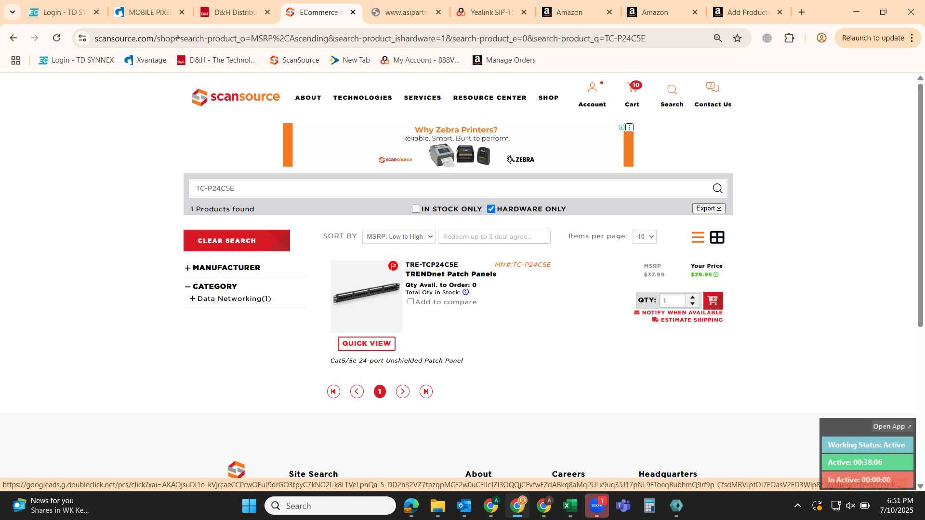925x520 pixels.
Task: Open the ScanSource bookmark
Action: (294, 60)
